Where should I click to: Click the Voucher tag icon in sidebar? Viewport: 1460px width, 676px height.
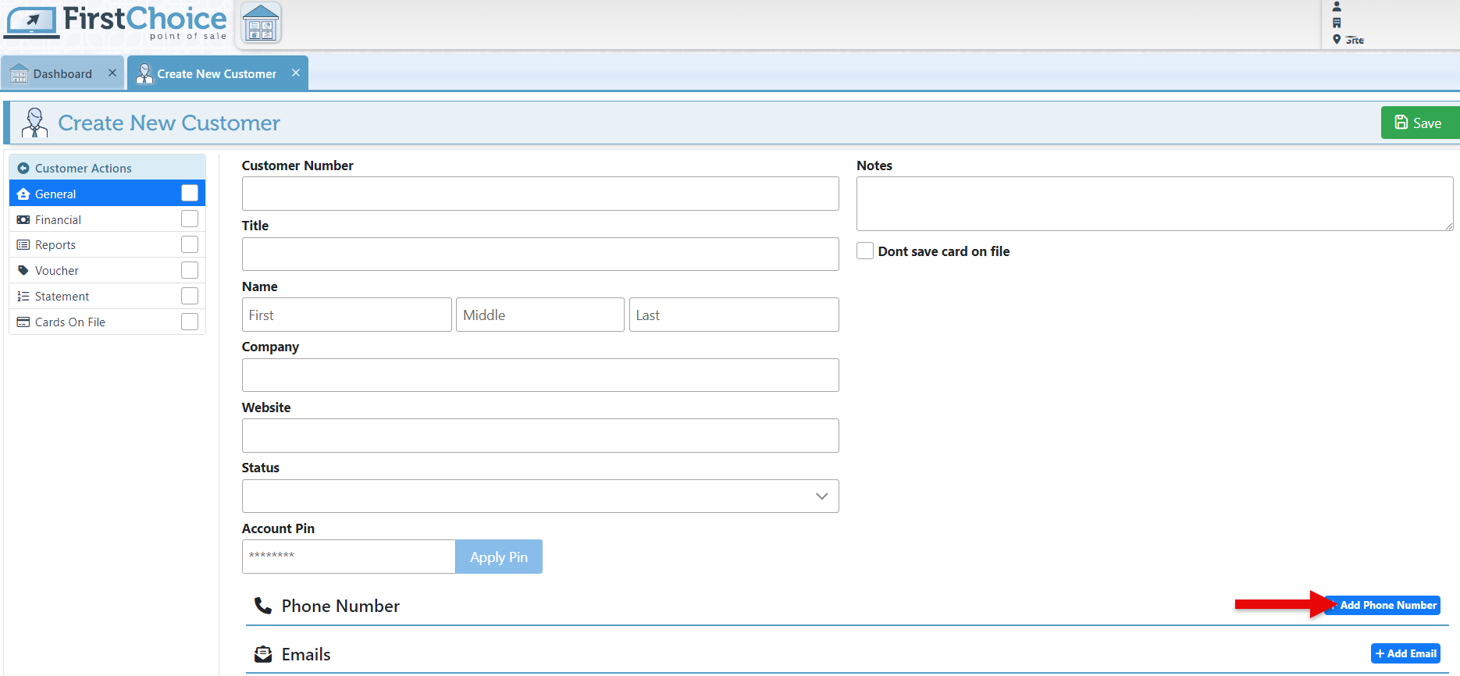pos(23,270)
